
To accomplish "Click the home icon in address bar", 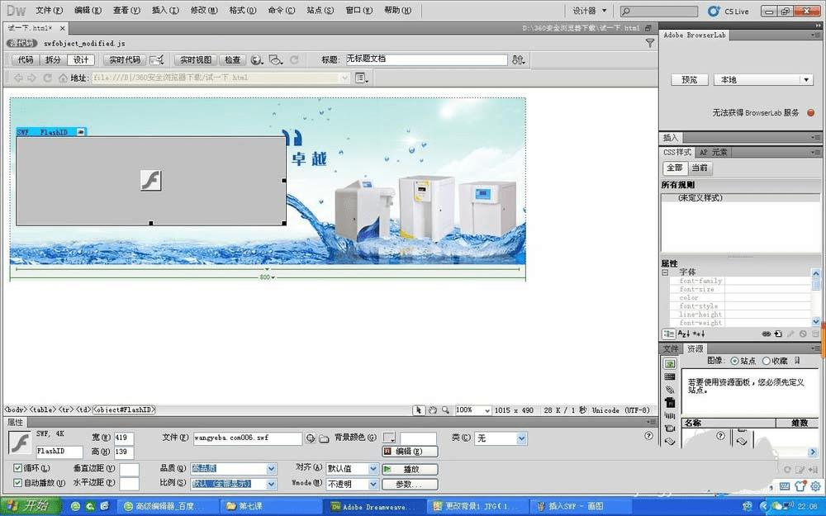I will [x=63, y=78].
